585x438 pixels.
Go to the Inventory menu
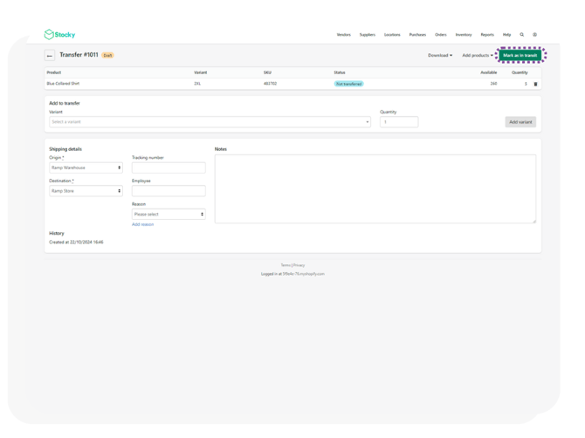(463, 35)
